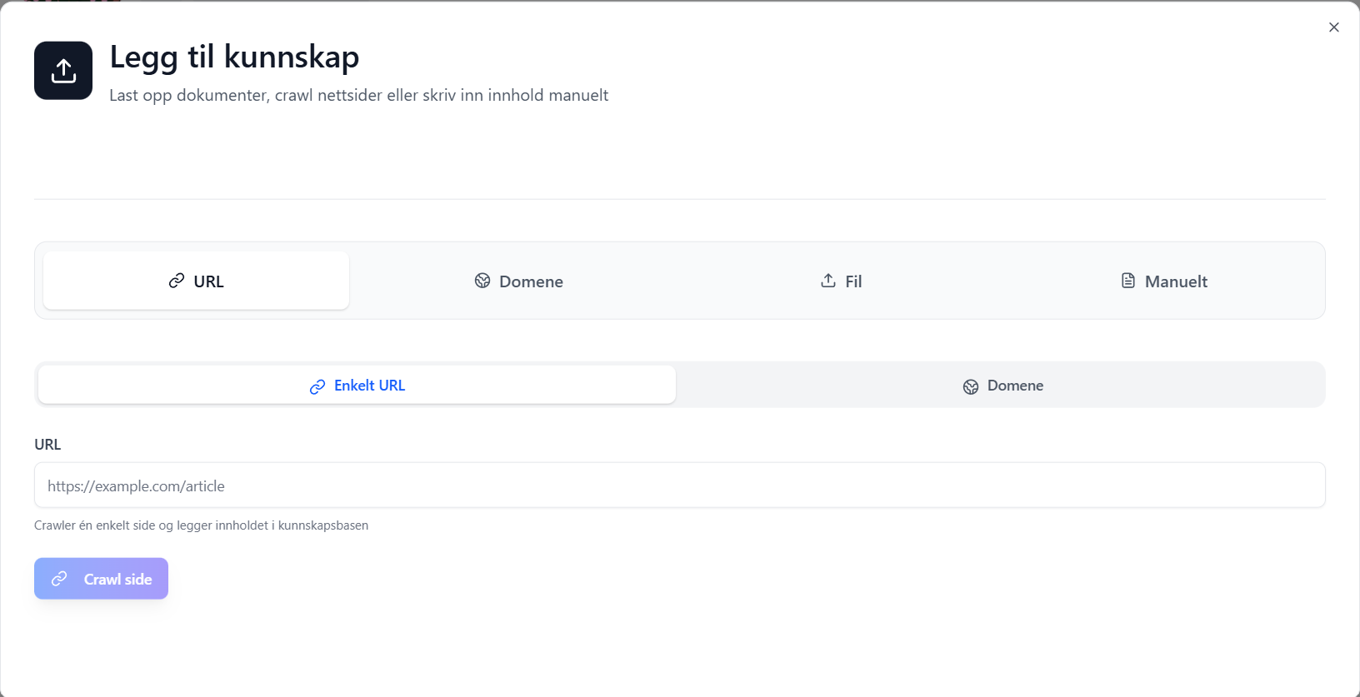Screen dimensions: 1360x697
Task: Click the globe icon in the lower Domene option
Action: click(x=971, y=386)
